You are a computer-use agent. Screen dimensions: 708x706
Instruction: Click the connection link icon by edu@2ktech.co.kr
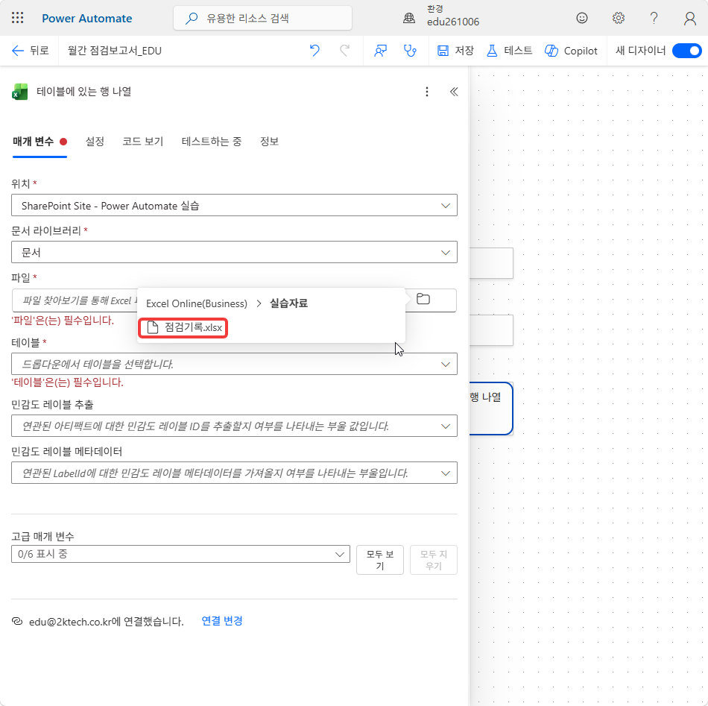point(17,621)
